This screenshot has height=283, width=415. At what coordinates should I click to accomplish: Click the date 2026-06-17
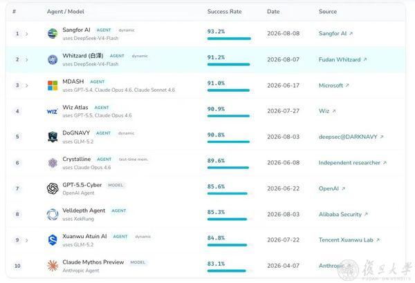283,86
